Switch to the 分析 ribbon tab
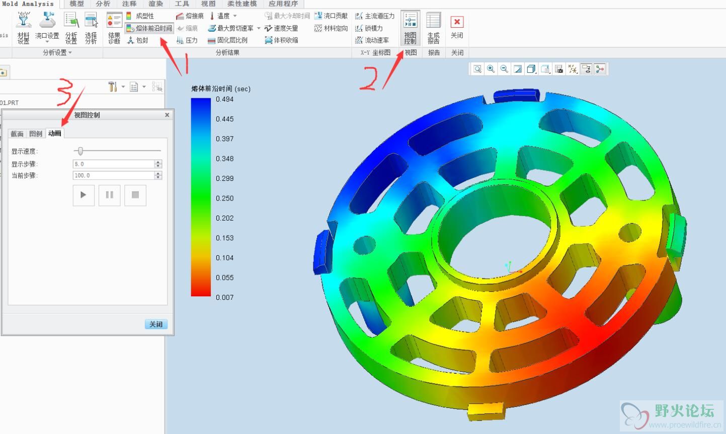726x434 pixels. point(103,4)
